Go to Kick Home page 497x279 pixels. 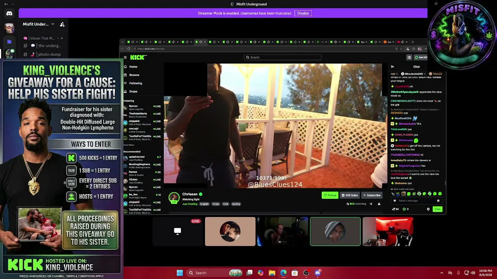point(131,67)
